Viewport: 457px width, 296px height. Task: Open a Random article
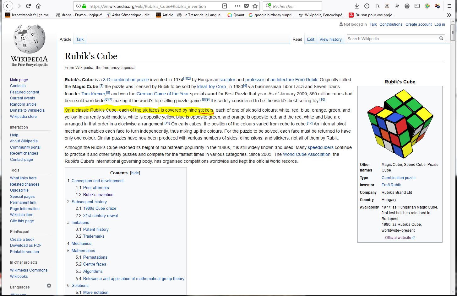(x=23, y=104)
